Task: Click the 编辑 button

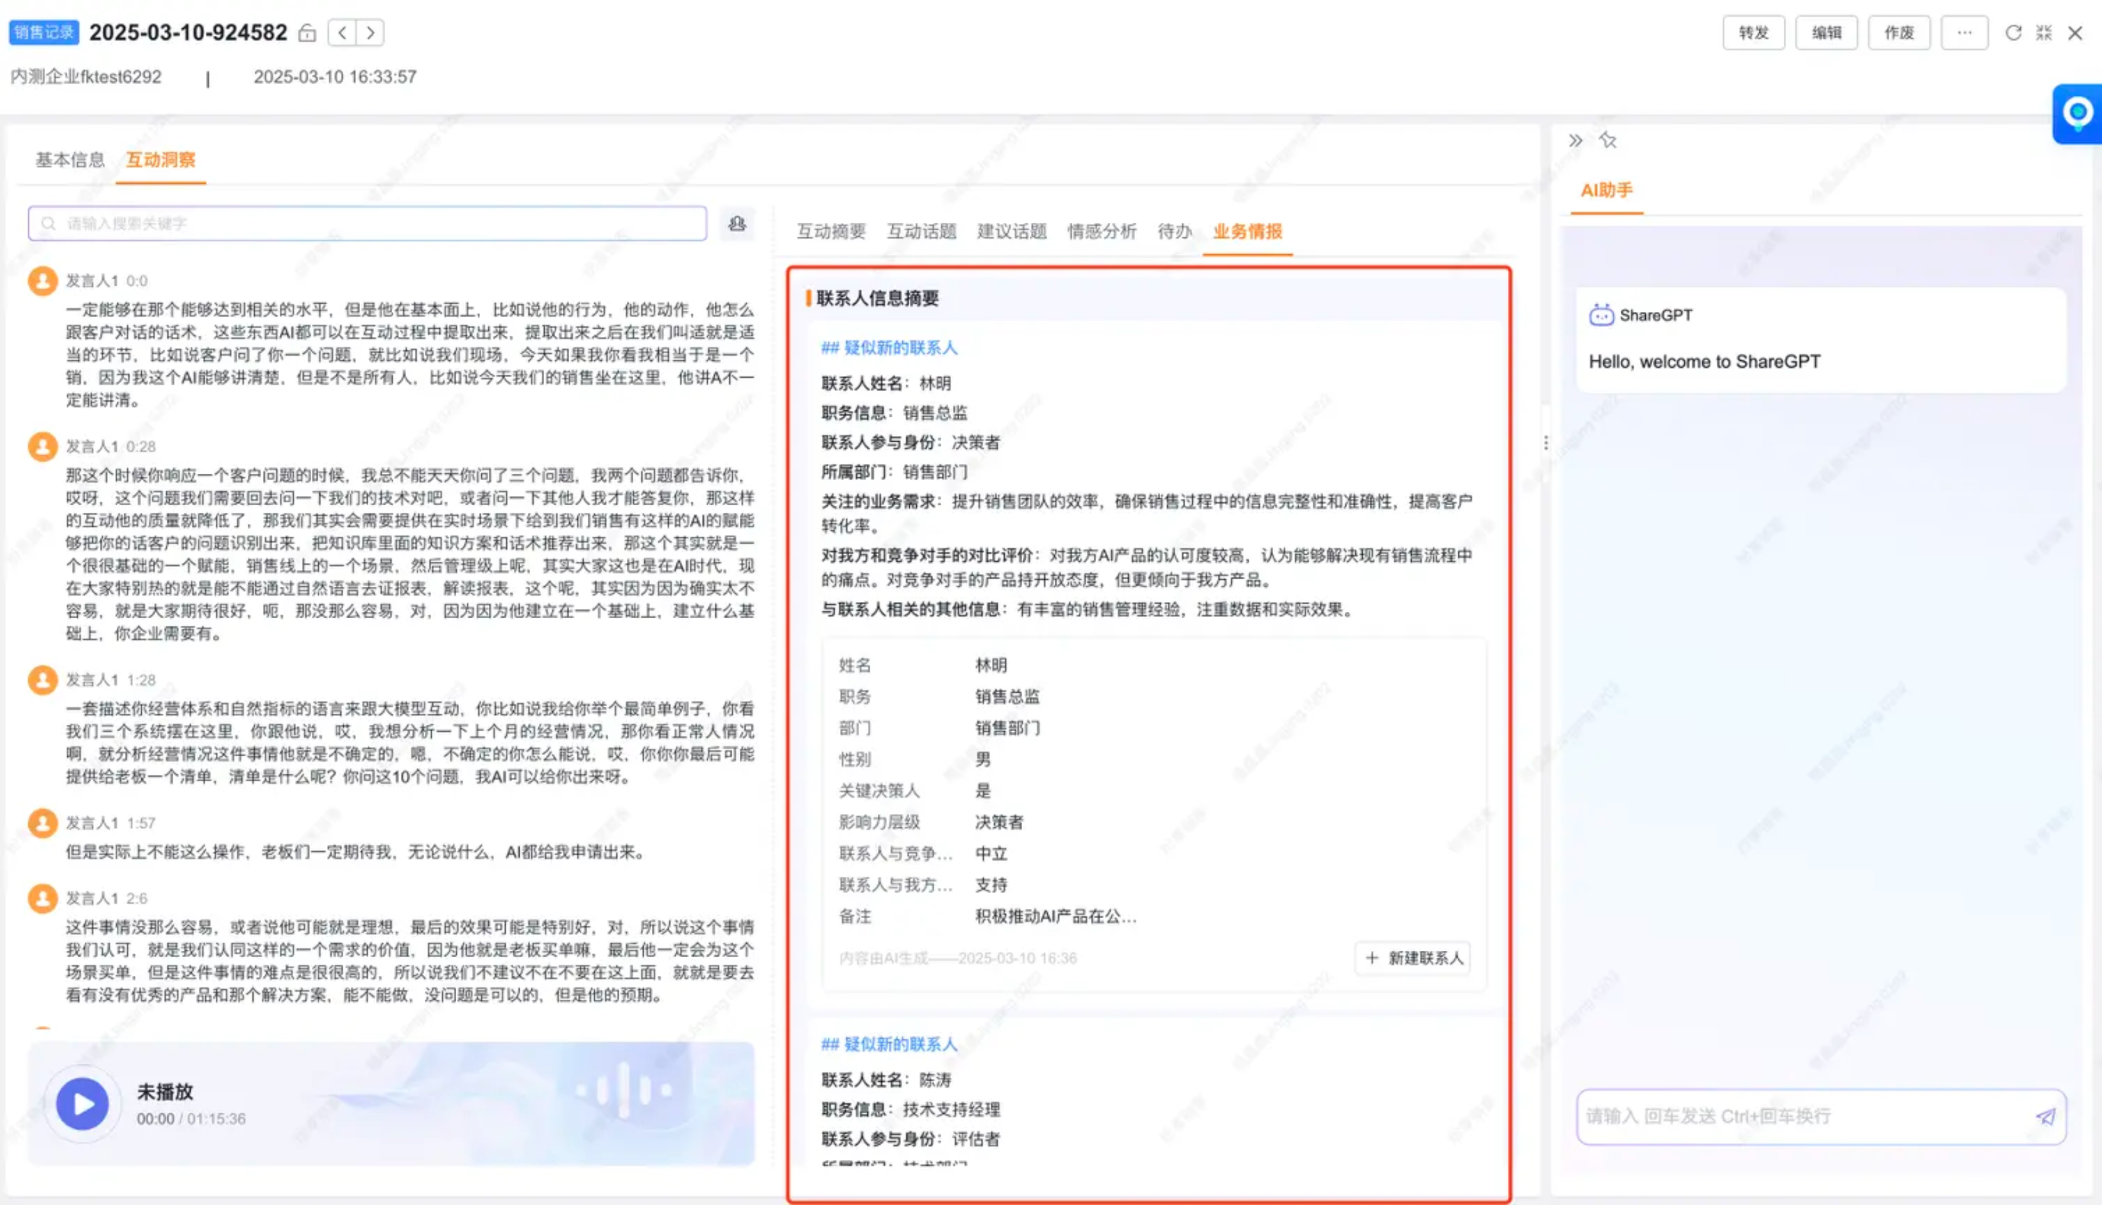Action: pyautogui.click(x=1826, y=33)
